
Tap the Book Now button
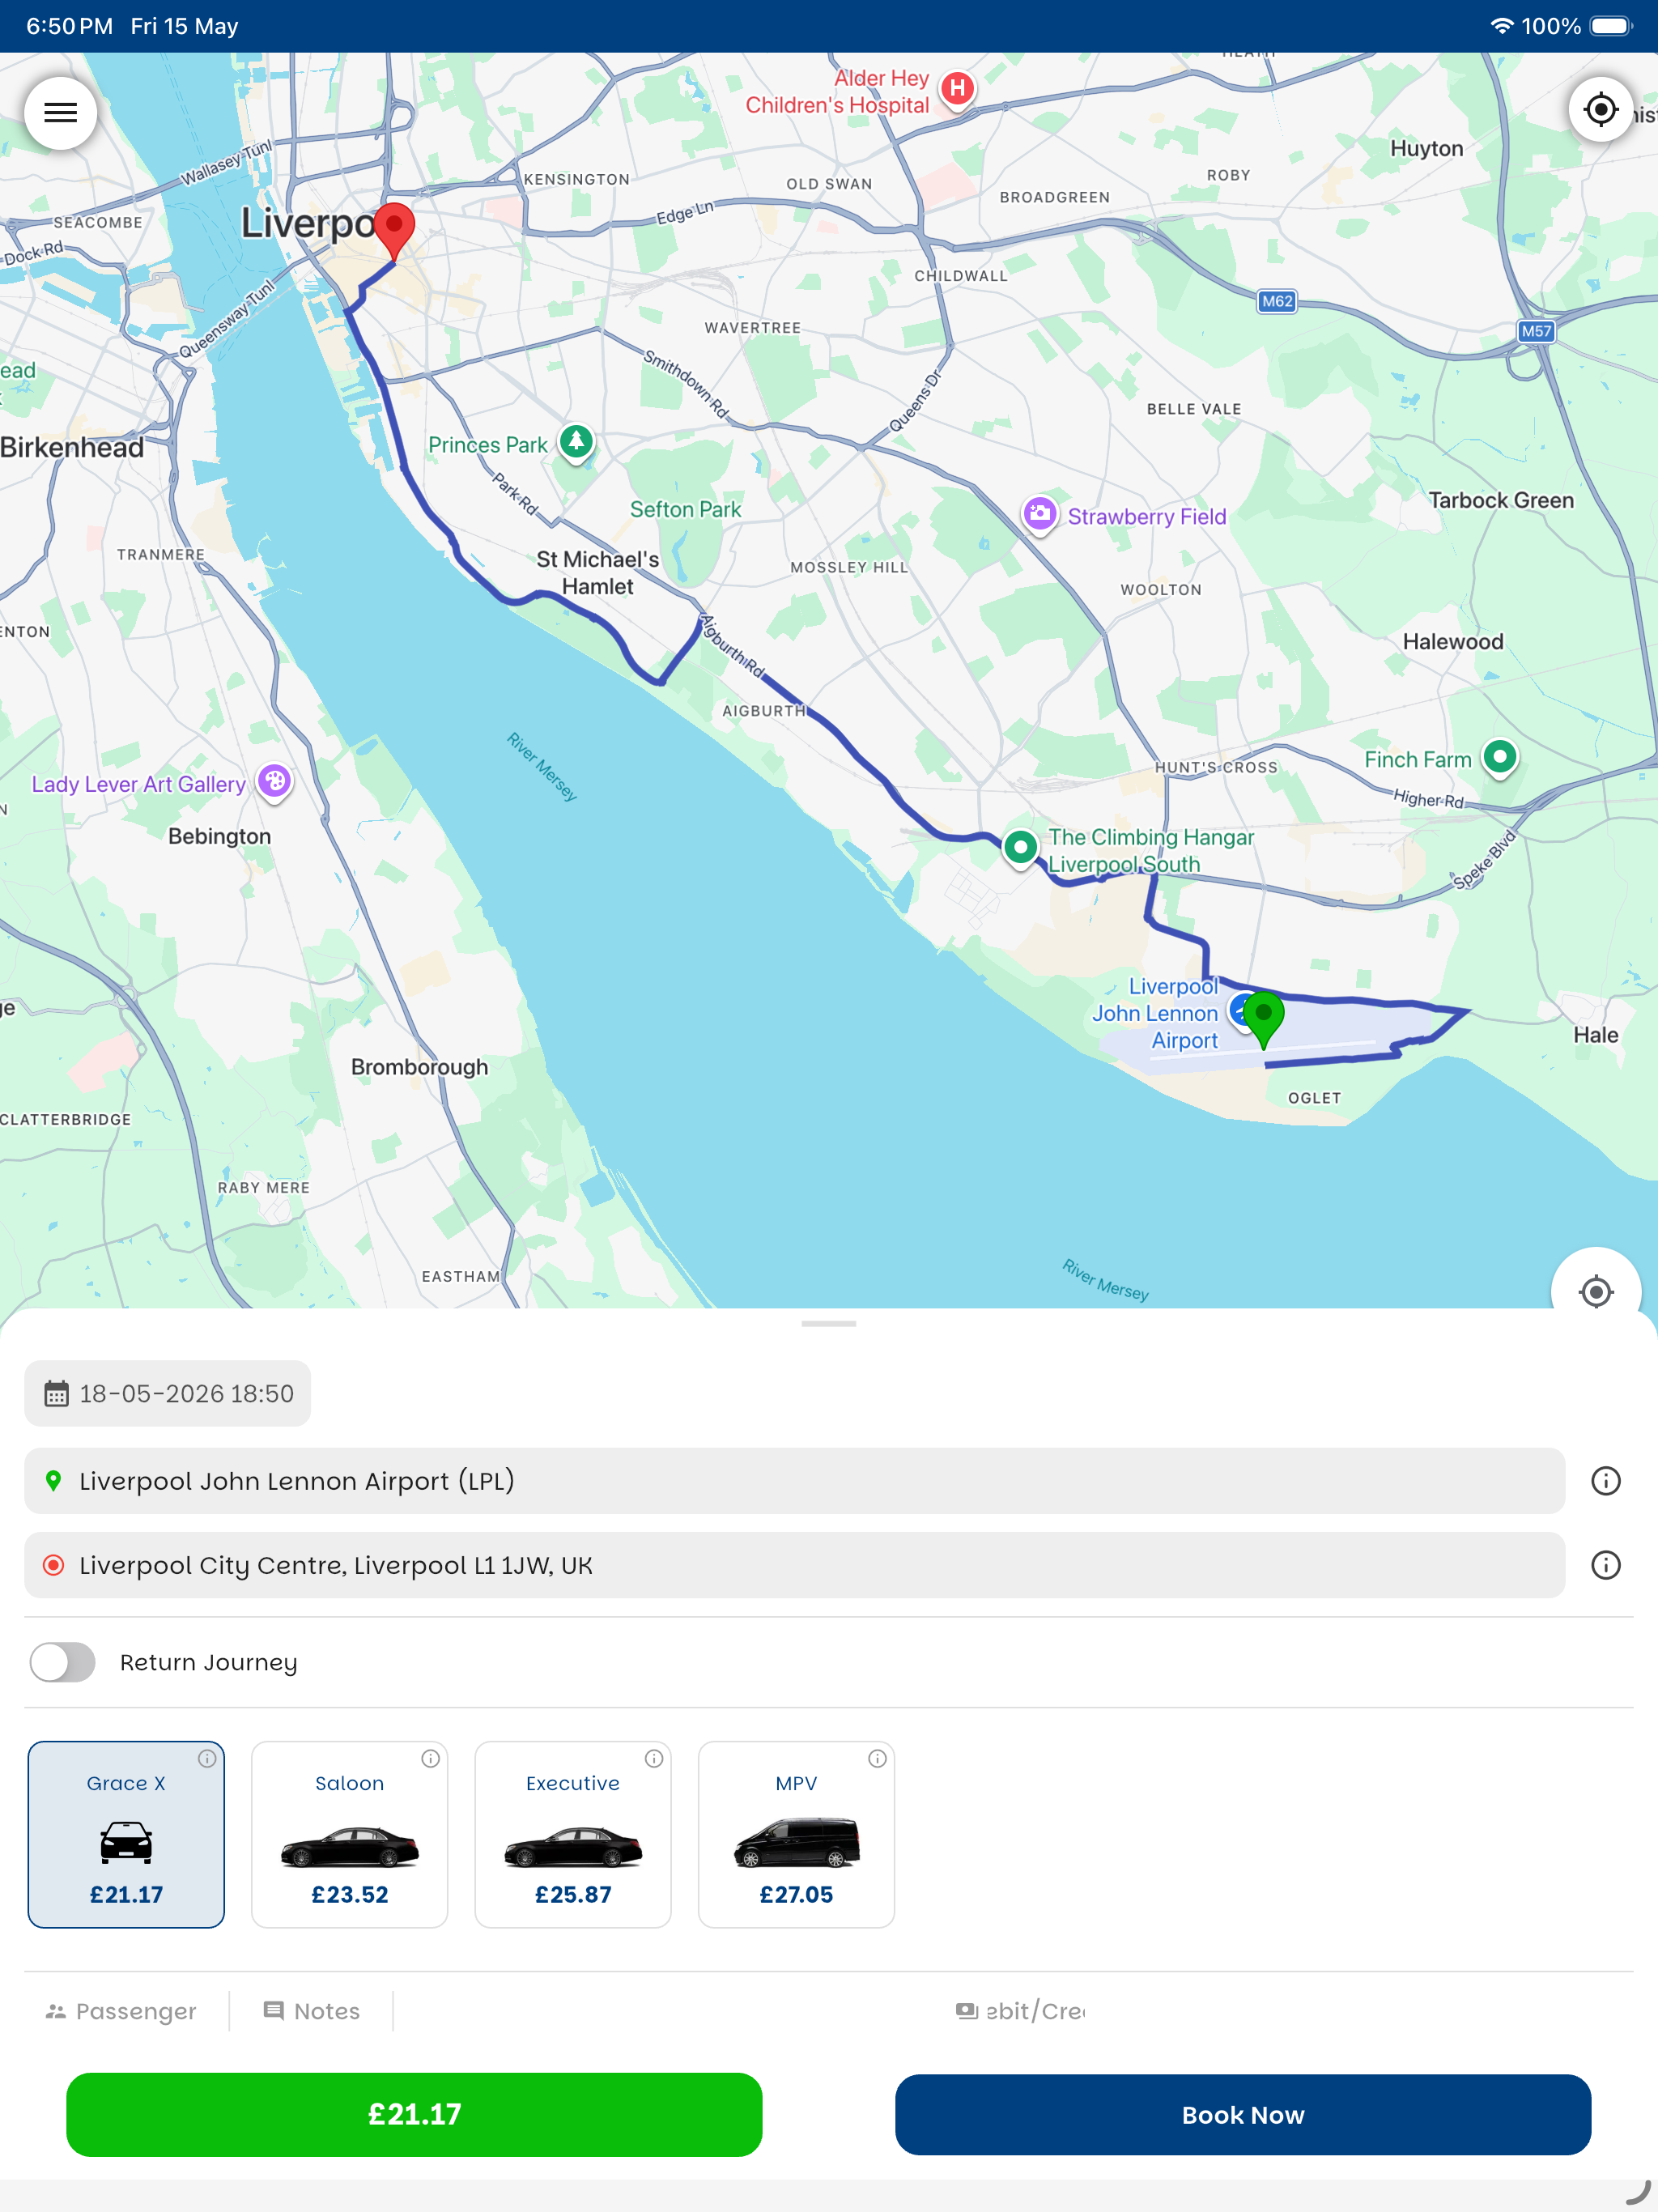(1243, 2115)
